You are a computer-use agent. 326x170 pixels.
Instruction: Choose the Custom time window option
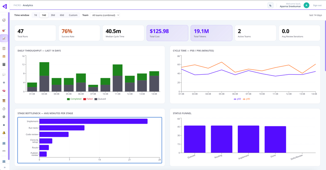(73, 15)
